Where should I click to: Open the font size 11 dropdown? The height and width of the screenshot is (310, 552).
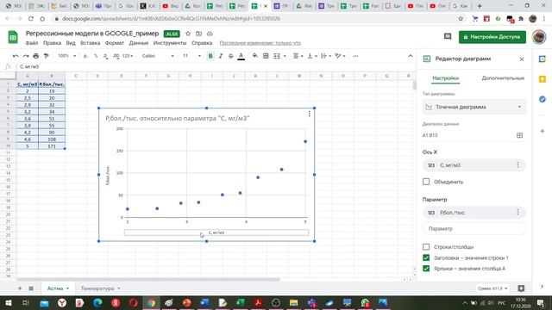coord(191,56)
